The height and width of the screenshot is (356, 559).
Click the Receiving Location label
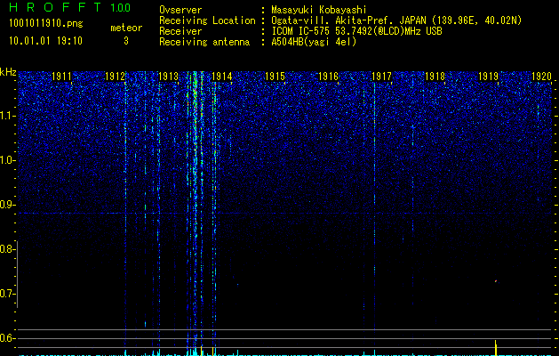pos(207,20)
